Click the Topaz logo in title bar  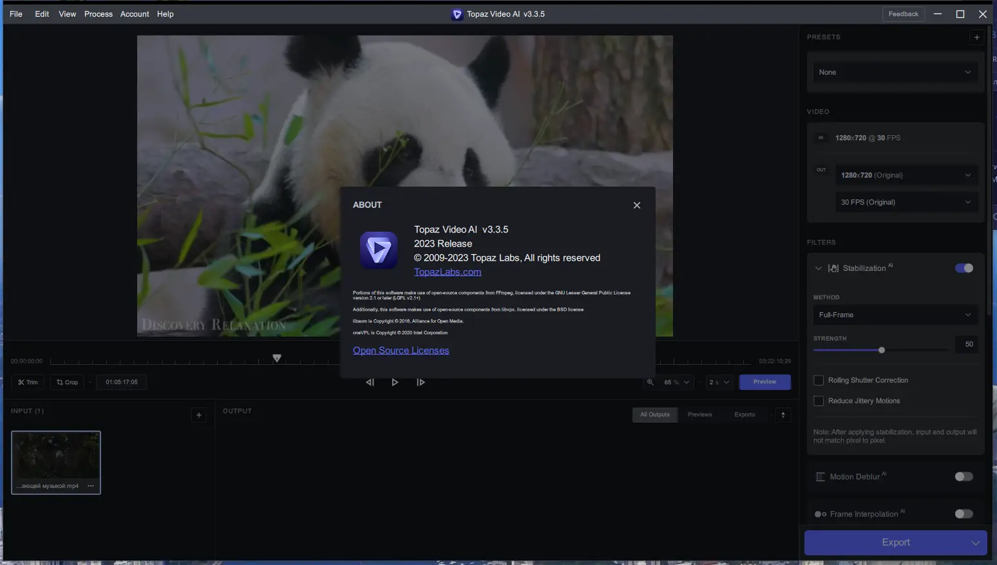click(457, 14)
